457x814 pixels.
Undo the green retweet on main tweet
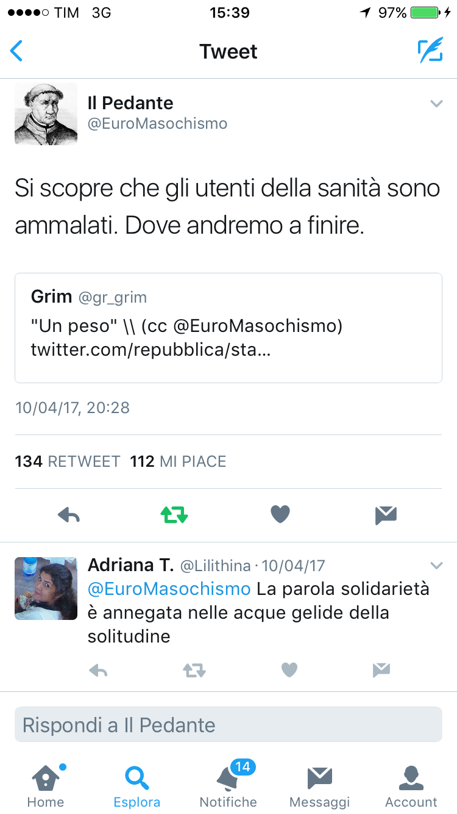pyautogui.click(x=174, y=516)
